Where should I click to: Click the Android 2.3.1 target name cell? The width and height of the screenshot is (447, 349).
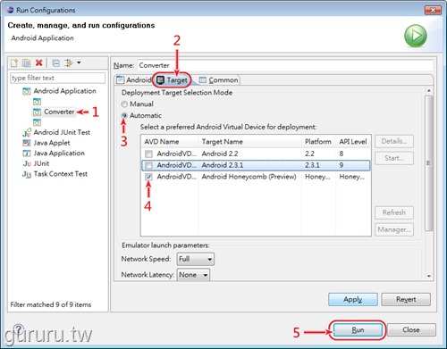tap(223, 165)
